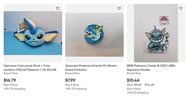Click the $16.79 price
This screenshot has height=97, width=187.
click(x=10, y=80)
